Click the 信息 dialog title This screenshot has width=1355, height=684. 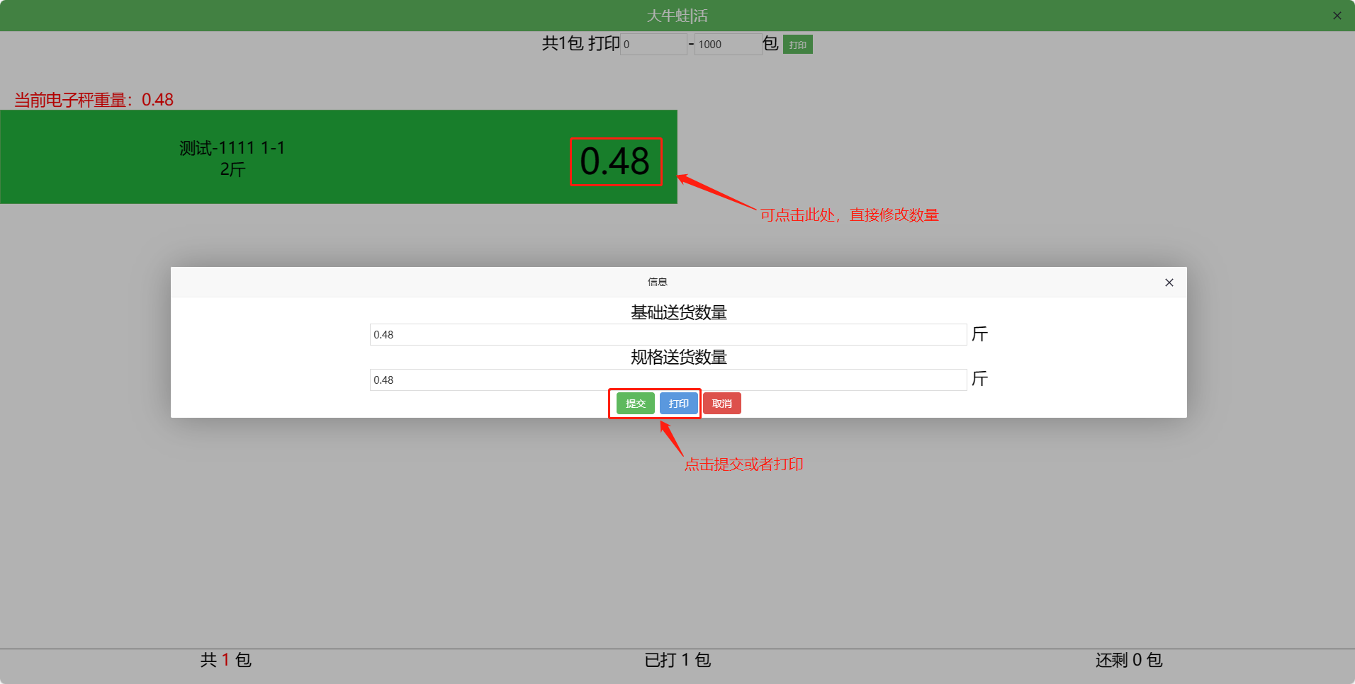pos(657,282)
